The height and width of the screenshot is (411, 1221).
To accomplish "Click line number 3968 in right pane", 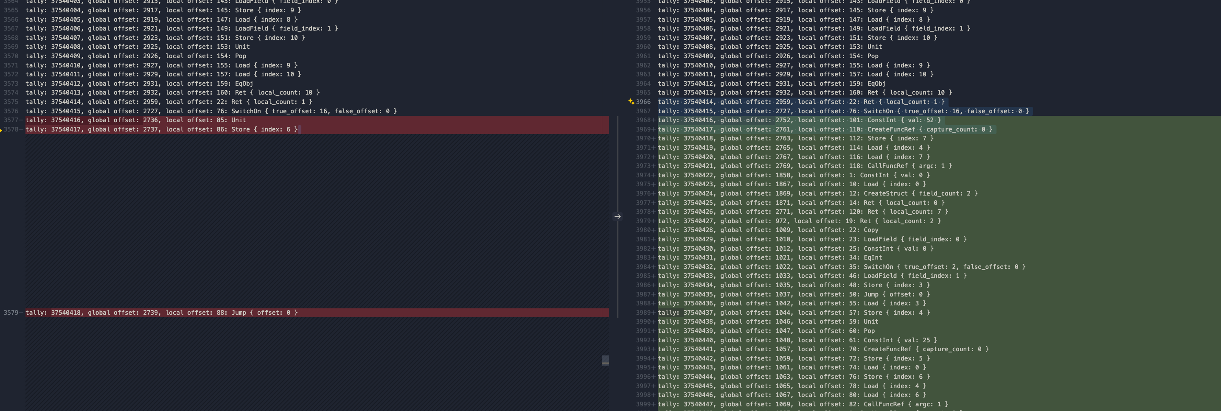I will pyautogui.click(x=643, y=120).
